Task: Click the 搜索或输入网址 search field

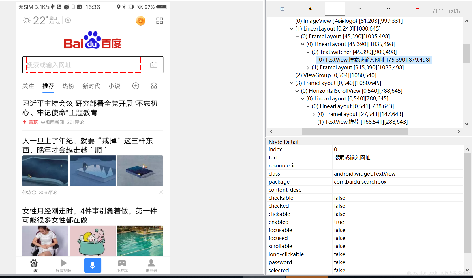Action: pos(83,65)
